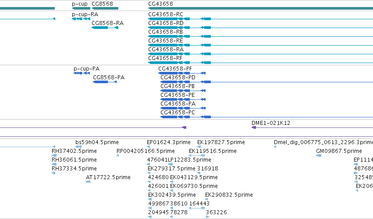Image resolution: width=373 pixels, height=219 pixels.
Task: Click the CG8568-RA transcript label
Action: click(107, 23)
